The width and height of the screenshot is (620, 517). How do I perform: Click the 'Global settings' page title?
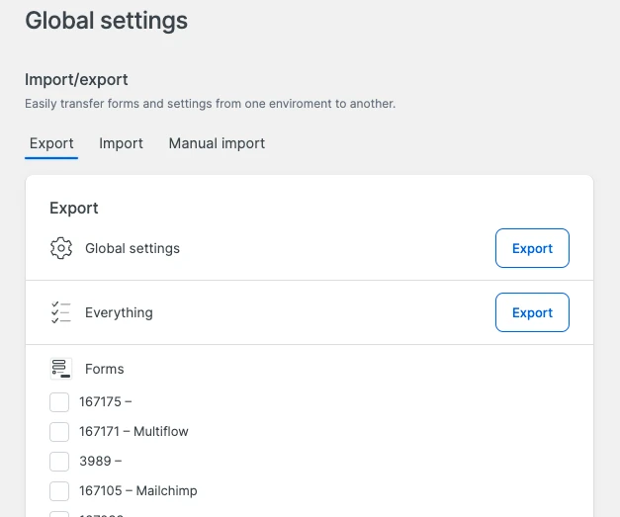pos(106,20)
